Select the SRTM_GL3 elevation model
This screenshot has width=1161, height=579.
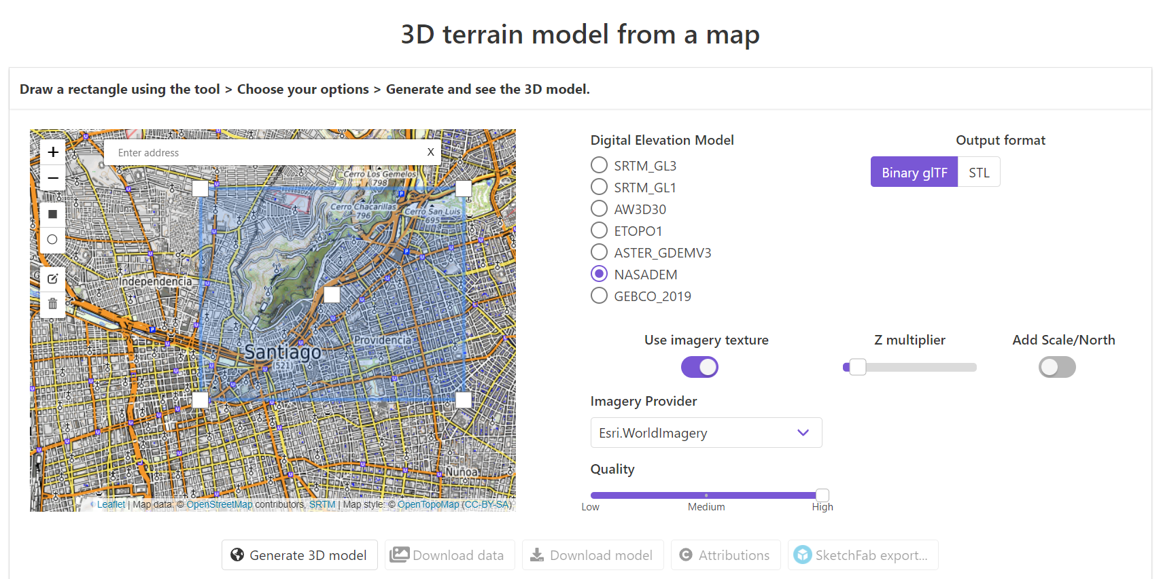point(599,165)
